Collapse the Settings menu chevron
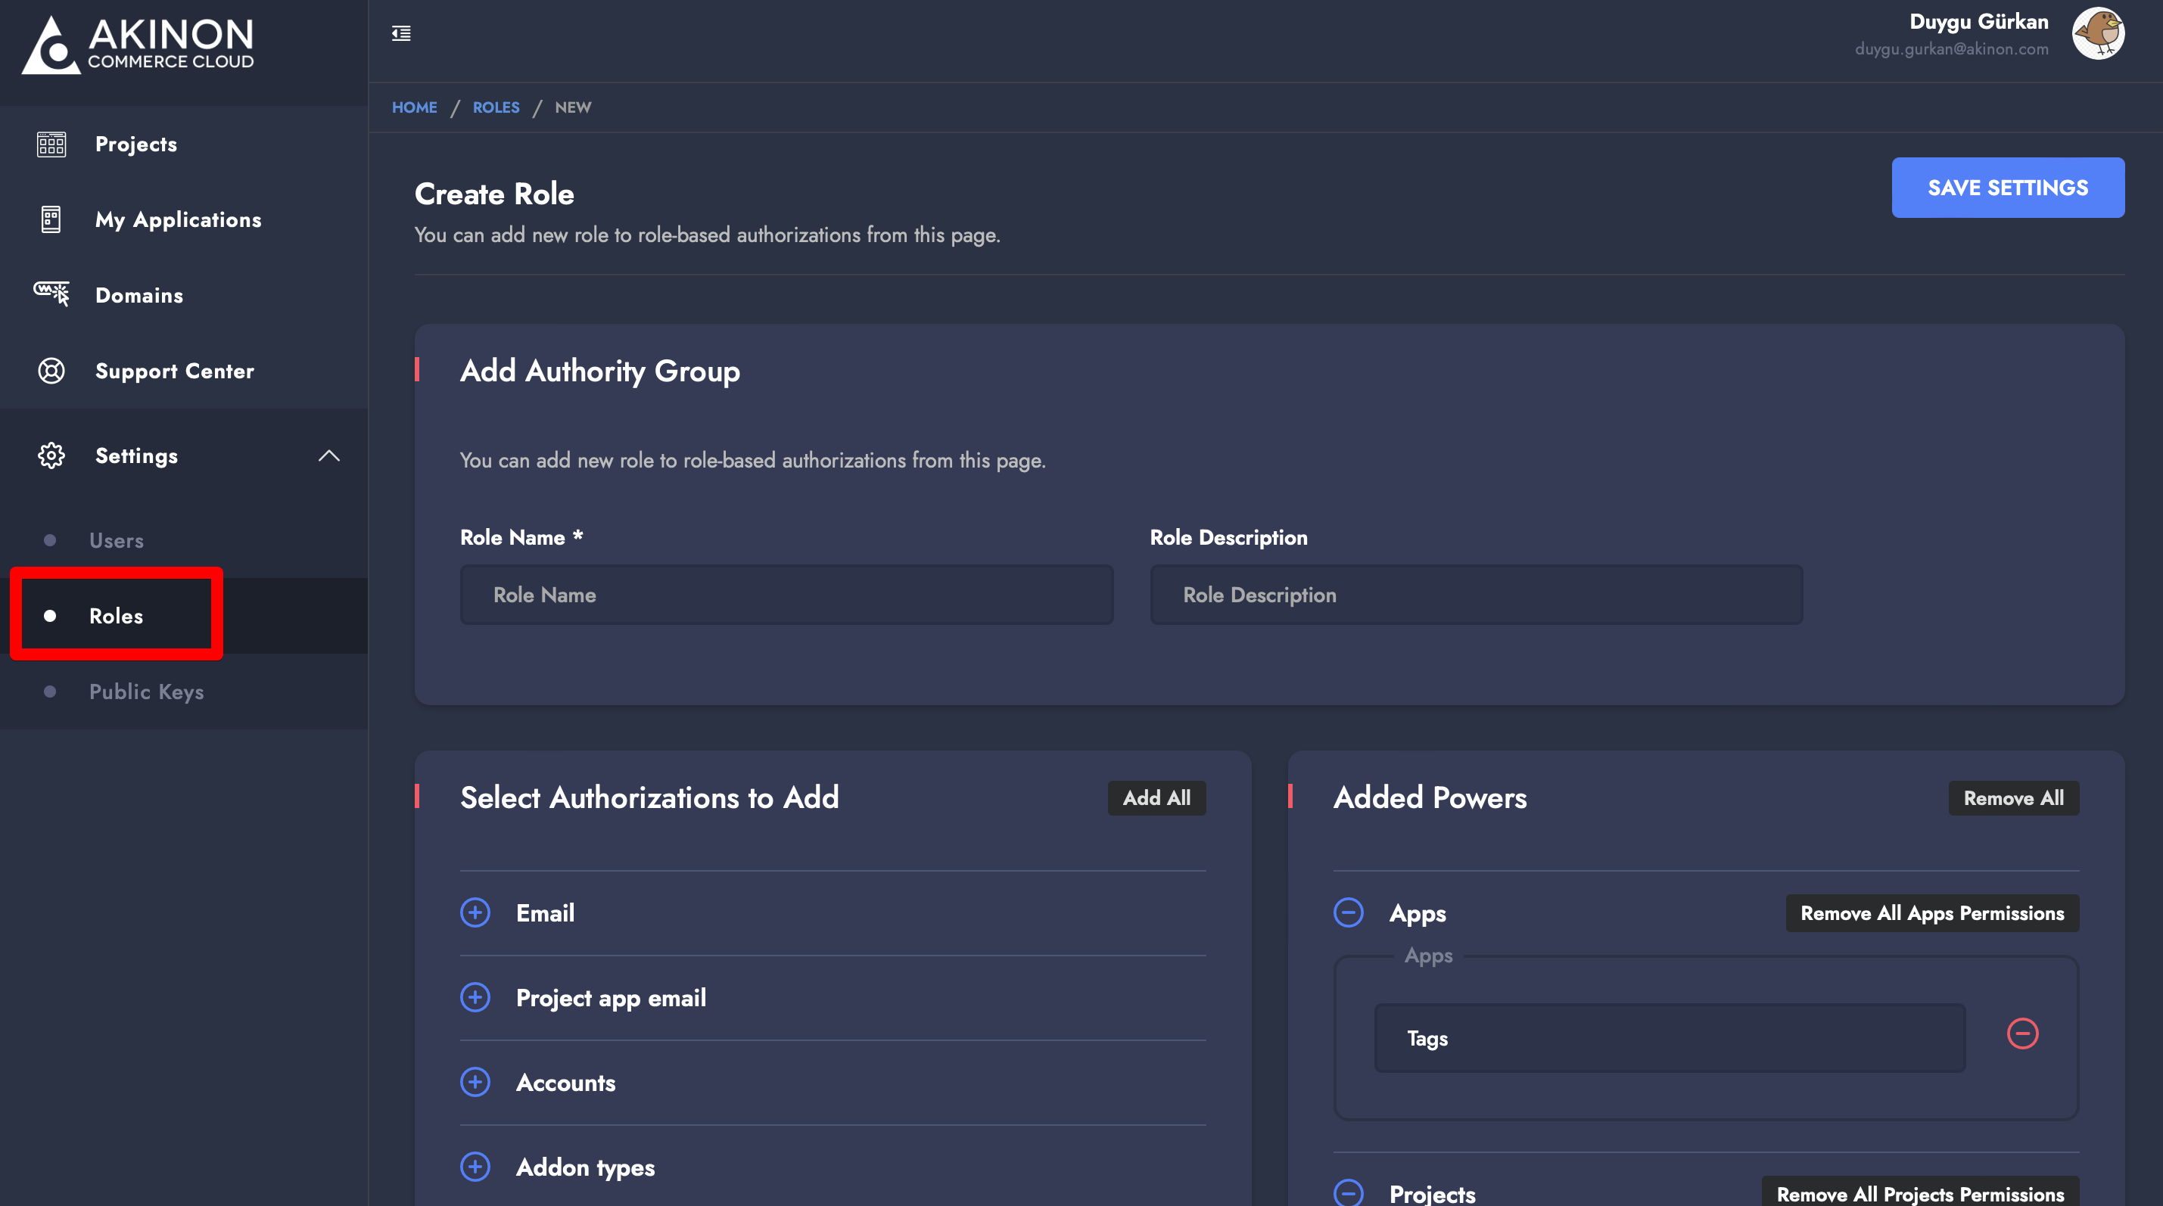Image resolution: width=2163 pixels, height=1206 pixels. click(x=329, y=455)
